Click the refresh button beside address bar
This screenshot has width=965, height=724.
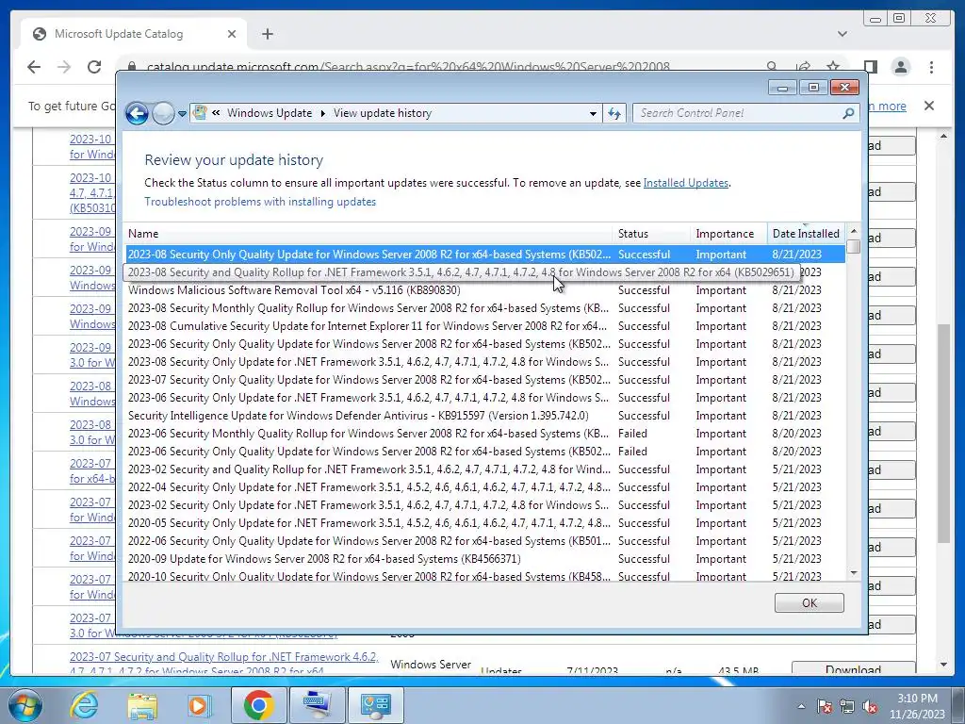tap(614, 113)
